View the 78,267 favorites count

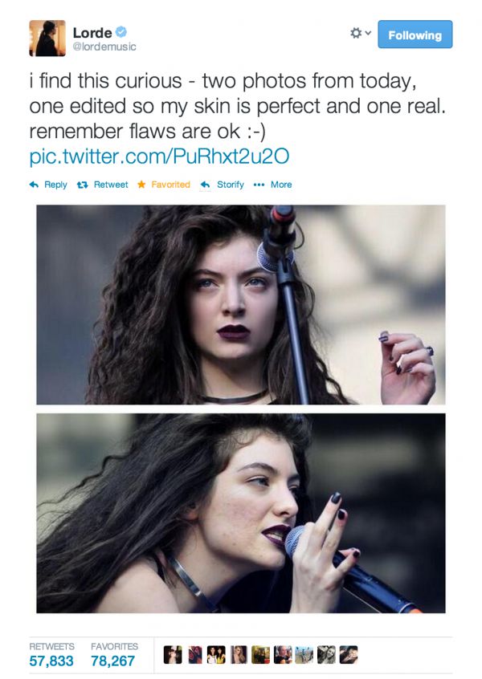[x=112, y=661]
